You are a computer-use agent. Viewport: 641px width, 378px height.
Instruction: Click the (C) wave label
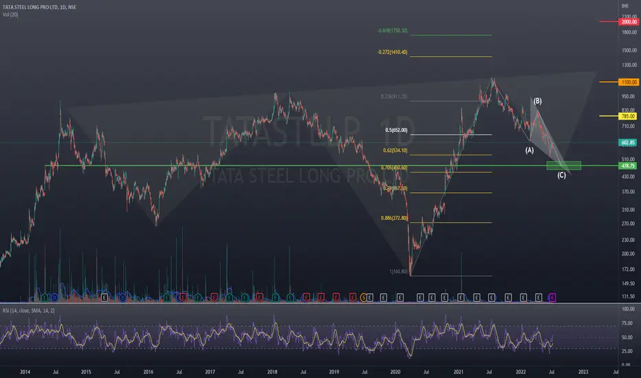coord(562,175)
